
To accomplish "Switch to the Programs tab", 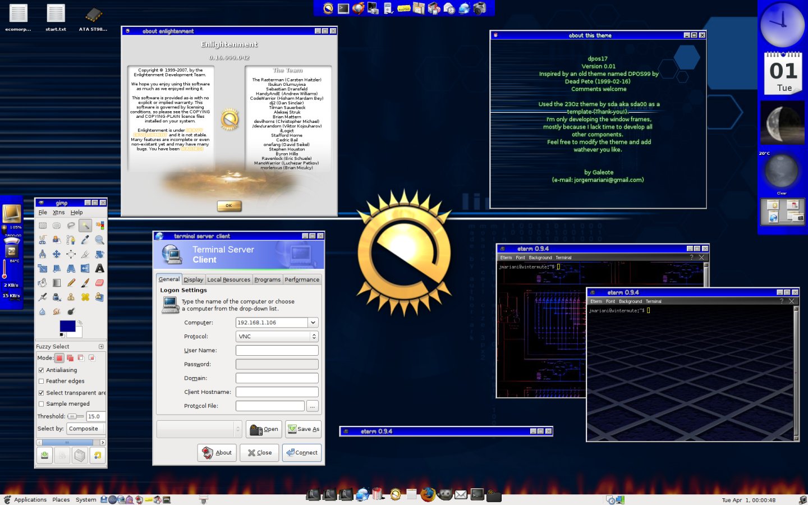I will tap(267, 279).
